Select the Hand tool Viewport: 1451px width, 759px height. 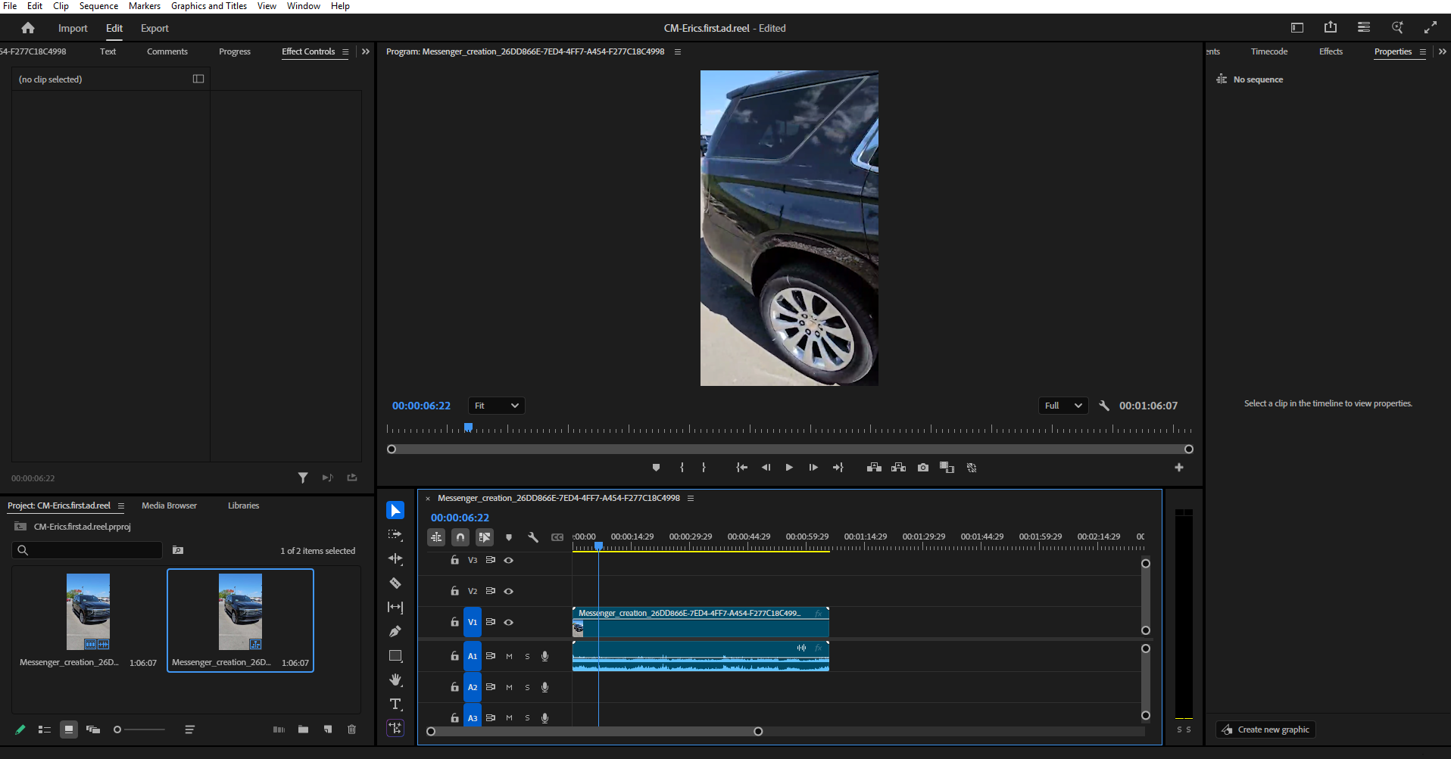click(x=395, y=680)
